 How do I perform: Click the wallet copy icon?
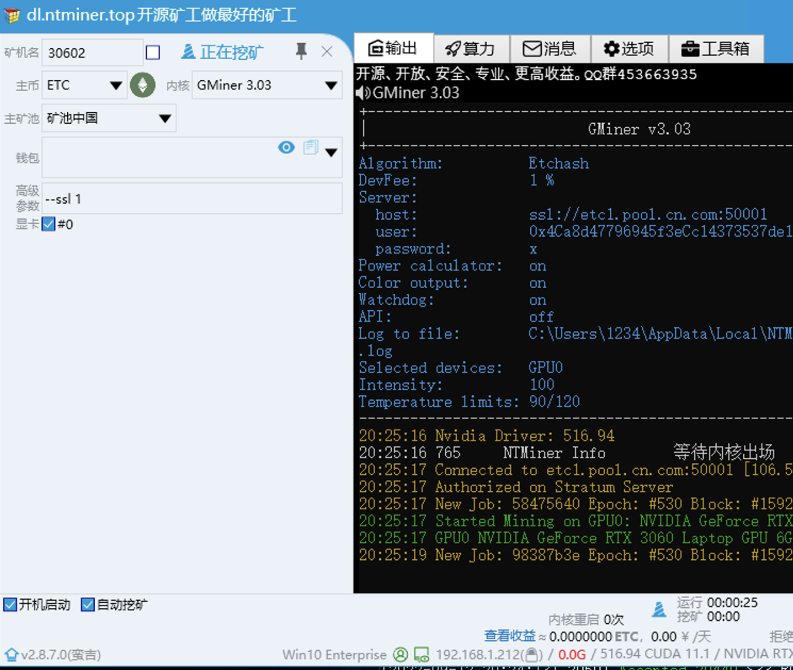[311, 147]
